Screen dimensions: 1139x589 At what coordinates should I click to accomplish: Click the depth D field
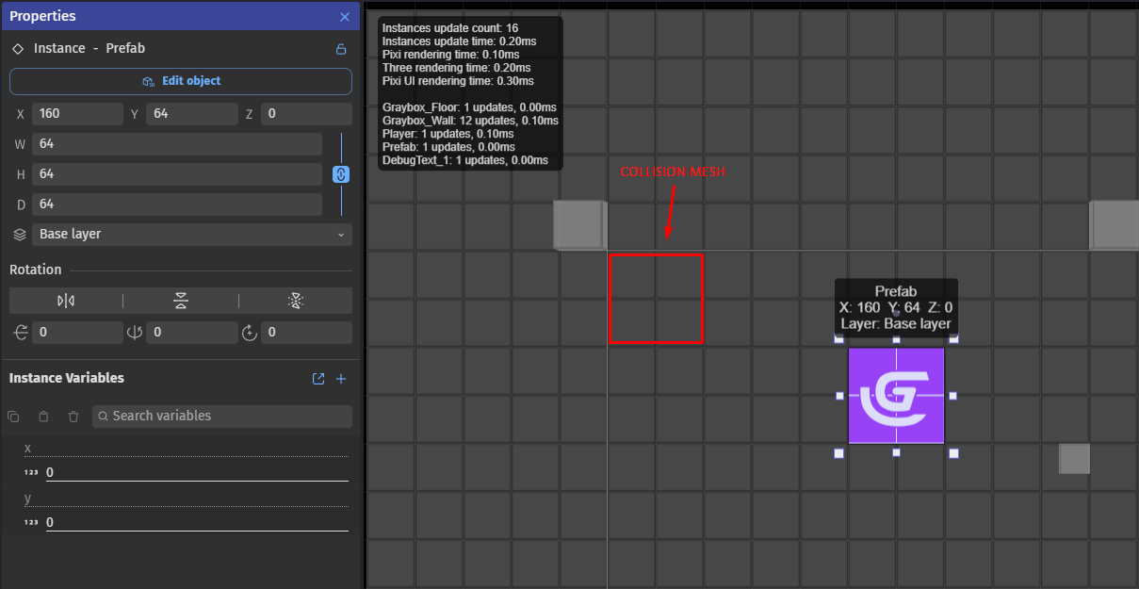point(177,205)
